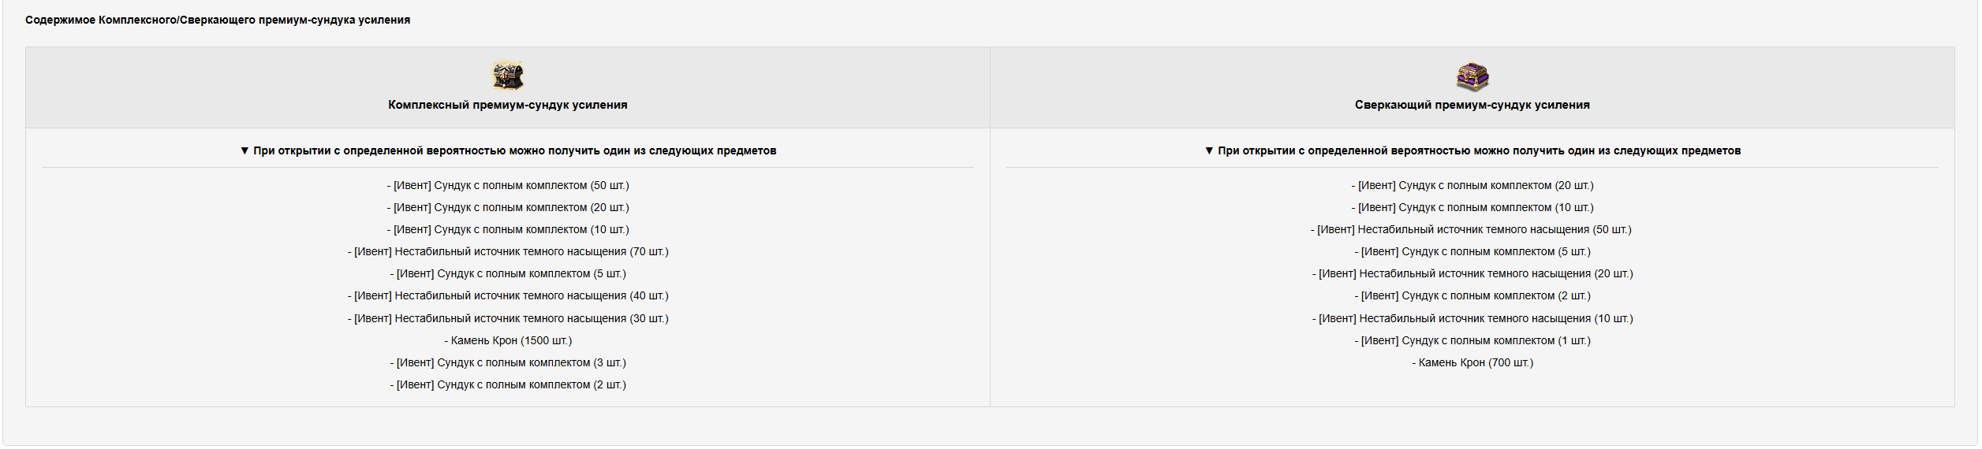This screenshot has width=1982, height=449.
Task: Select left Нестабильный источник (40 шт.) entry
Action: (508, 296)
